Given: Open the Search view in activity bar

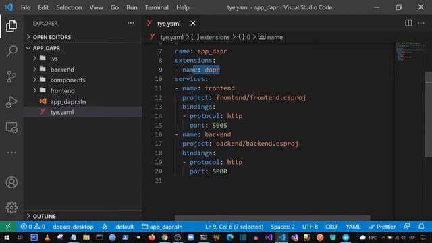Looking at the screenshot, I should (x=11, y=51).
